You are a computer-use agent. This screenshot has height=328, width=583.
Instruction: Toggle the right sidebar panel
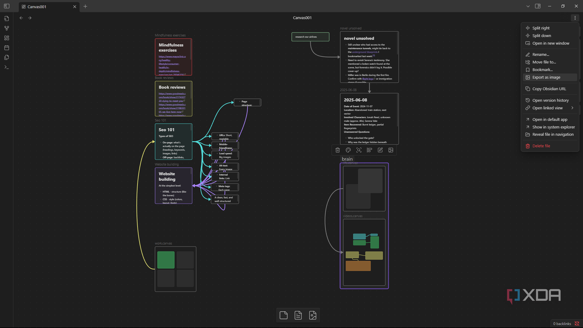pyautogui.click(x=537, y=6)
